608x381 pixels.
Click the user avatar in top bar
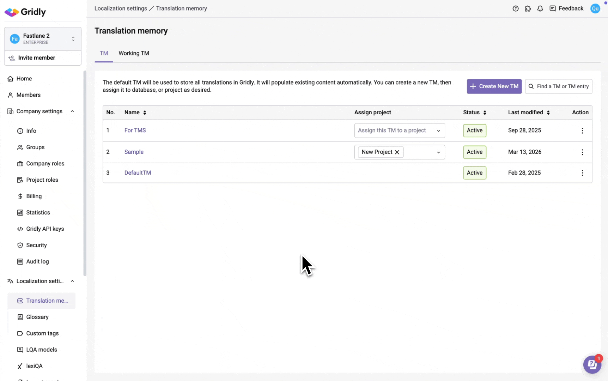click(x=595, y=8)
